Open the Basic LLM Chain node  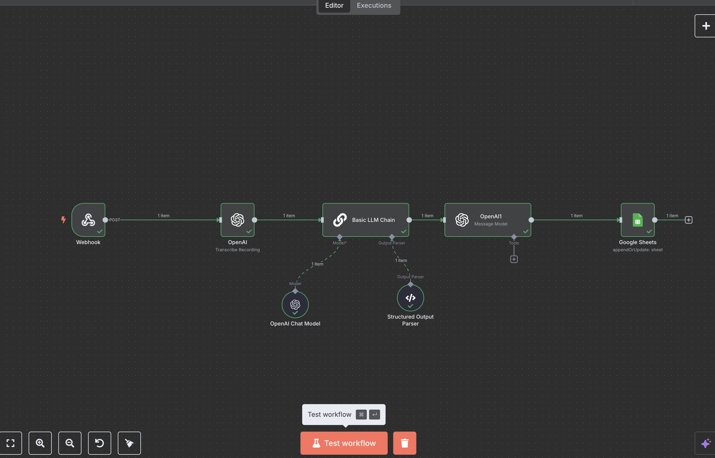(x=365, y=220)
